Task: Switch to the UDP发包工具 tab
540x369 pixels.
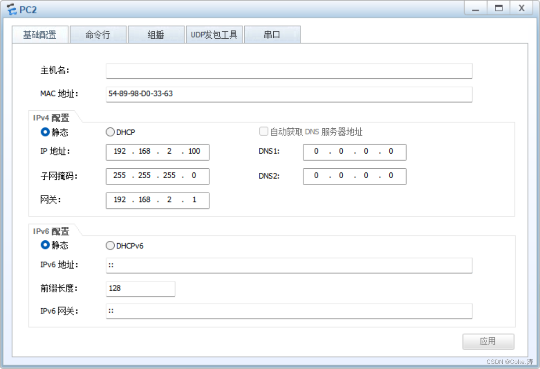Action: [214, 34]
